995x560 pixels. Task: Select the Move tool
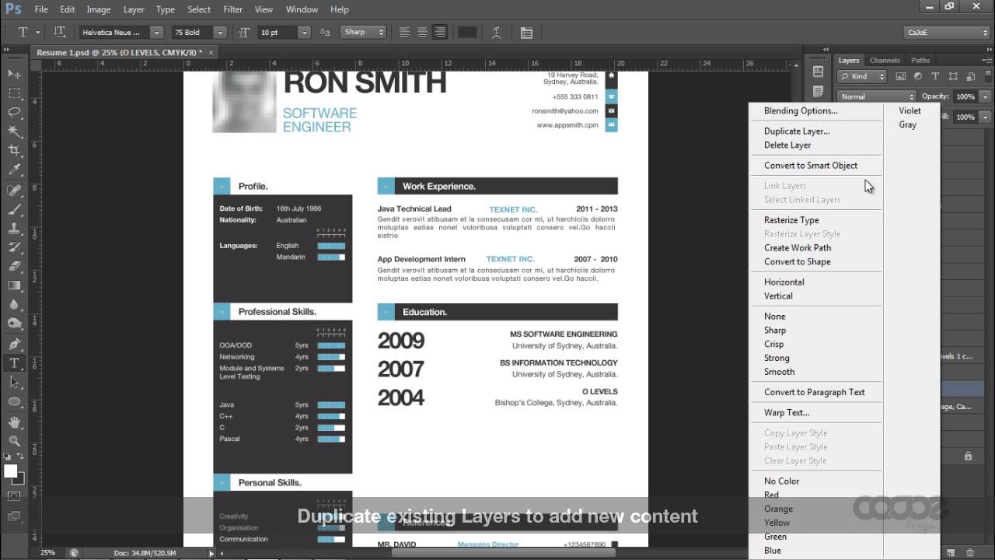pos(14,74)
